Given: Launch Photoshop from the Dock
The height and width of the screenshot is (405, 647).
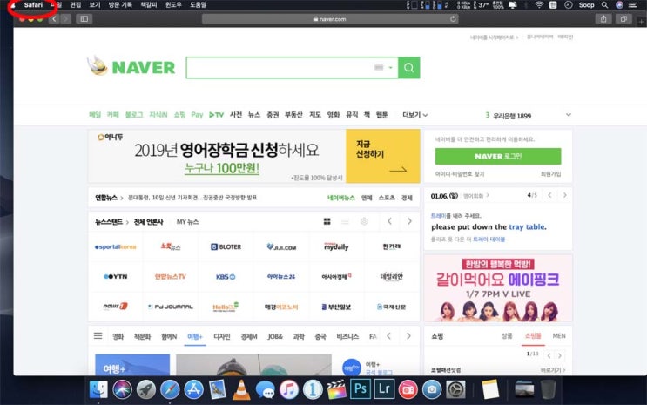Looking at the screenshot, I should point(361,389).
